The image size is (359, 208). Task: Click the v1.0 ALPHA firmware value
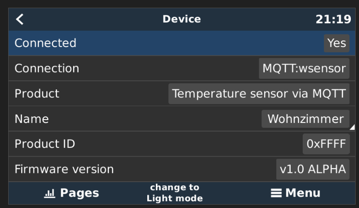click(x=313, y=170)
